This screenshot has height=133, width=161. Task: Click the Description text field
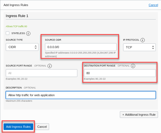tap(81, 95)
